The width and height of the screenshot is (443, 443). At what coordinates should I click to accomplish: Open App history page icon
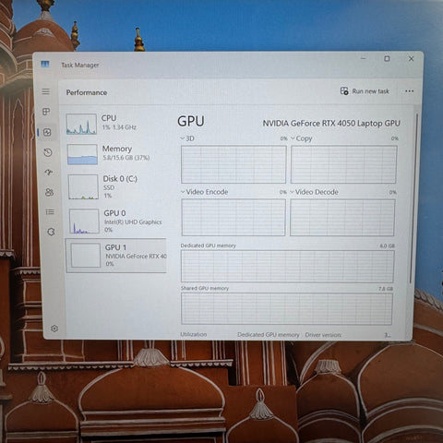48,152
